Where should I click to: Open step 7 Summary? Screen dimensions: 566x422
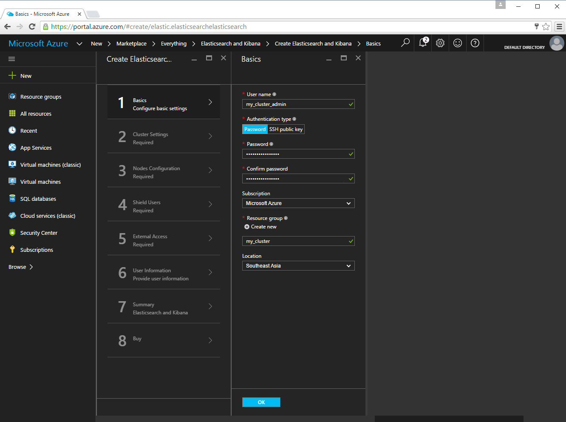[x=164, y=306]
